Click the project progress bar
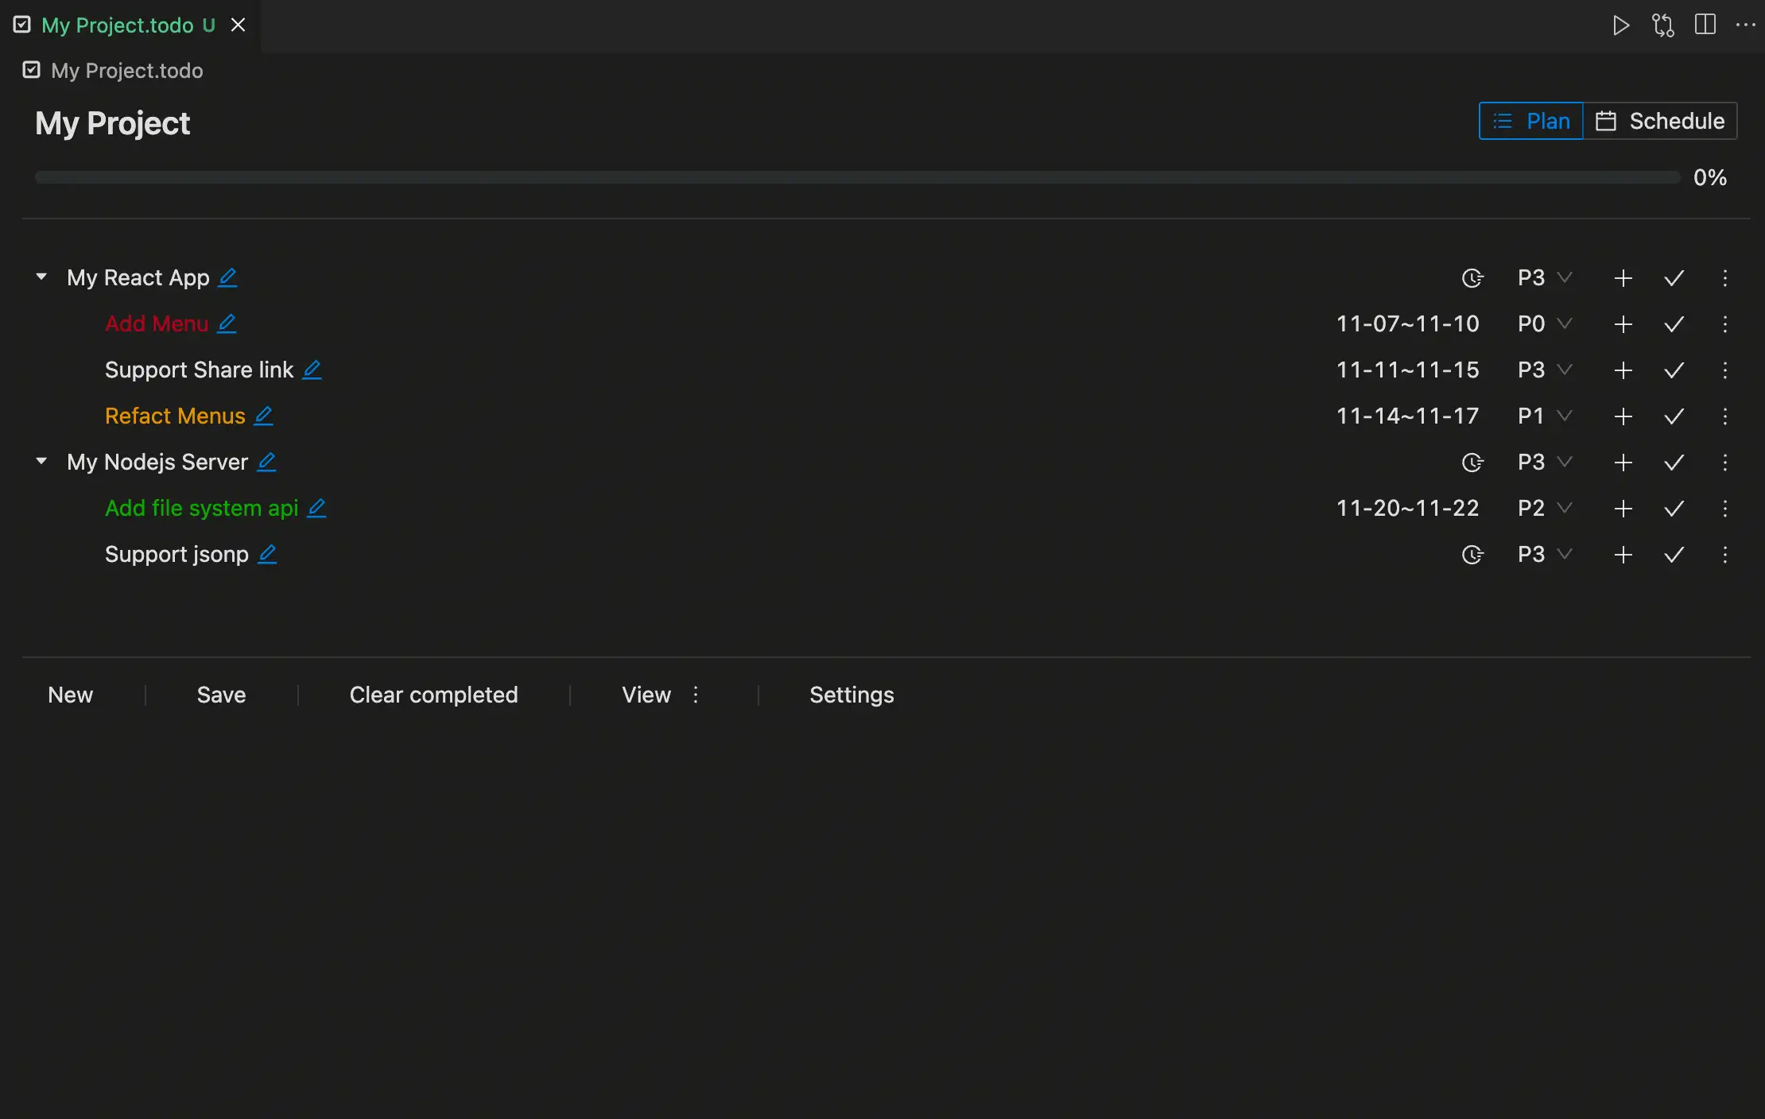 tap(857, 177)
